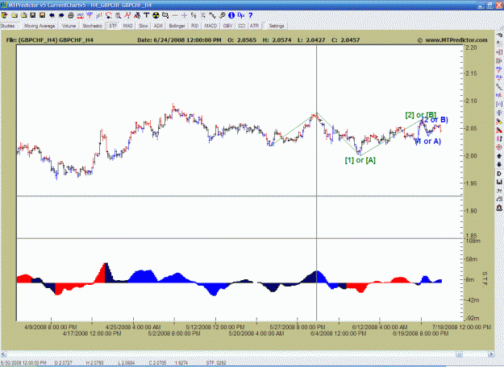Screen dimensions: 504x367
Task: Toggle the RSI study button
Action: coord(195,26)
